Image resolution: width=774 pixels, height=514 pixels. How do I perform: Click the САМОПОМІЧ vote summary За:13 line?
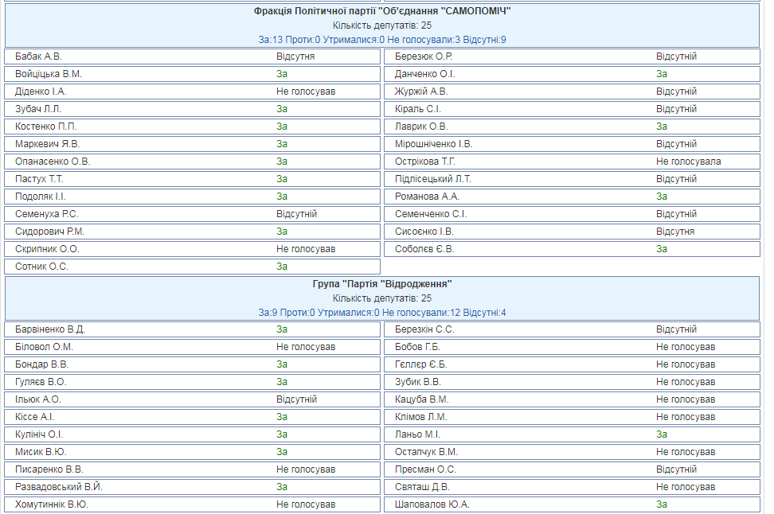pyautogui.click(x=382, y=40)
